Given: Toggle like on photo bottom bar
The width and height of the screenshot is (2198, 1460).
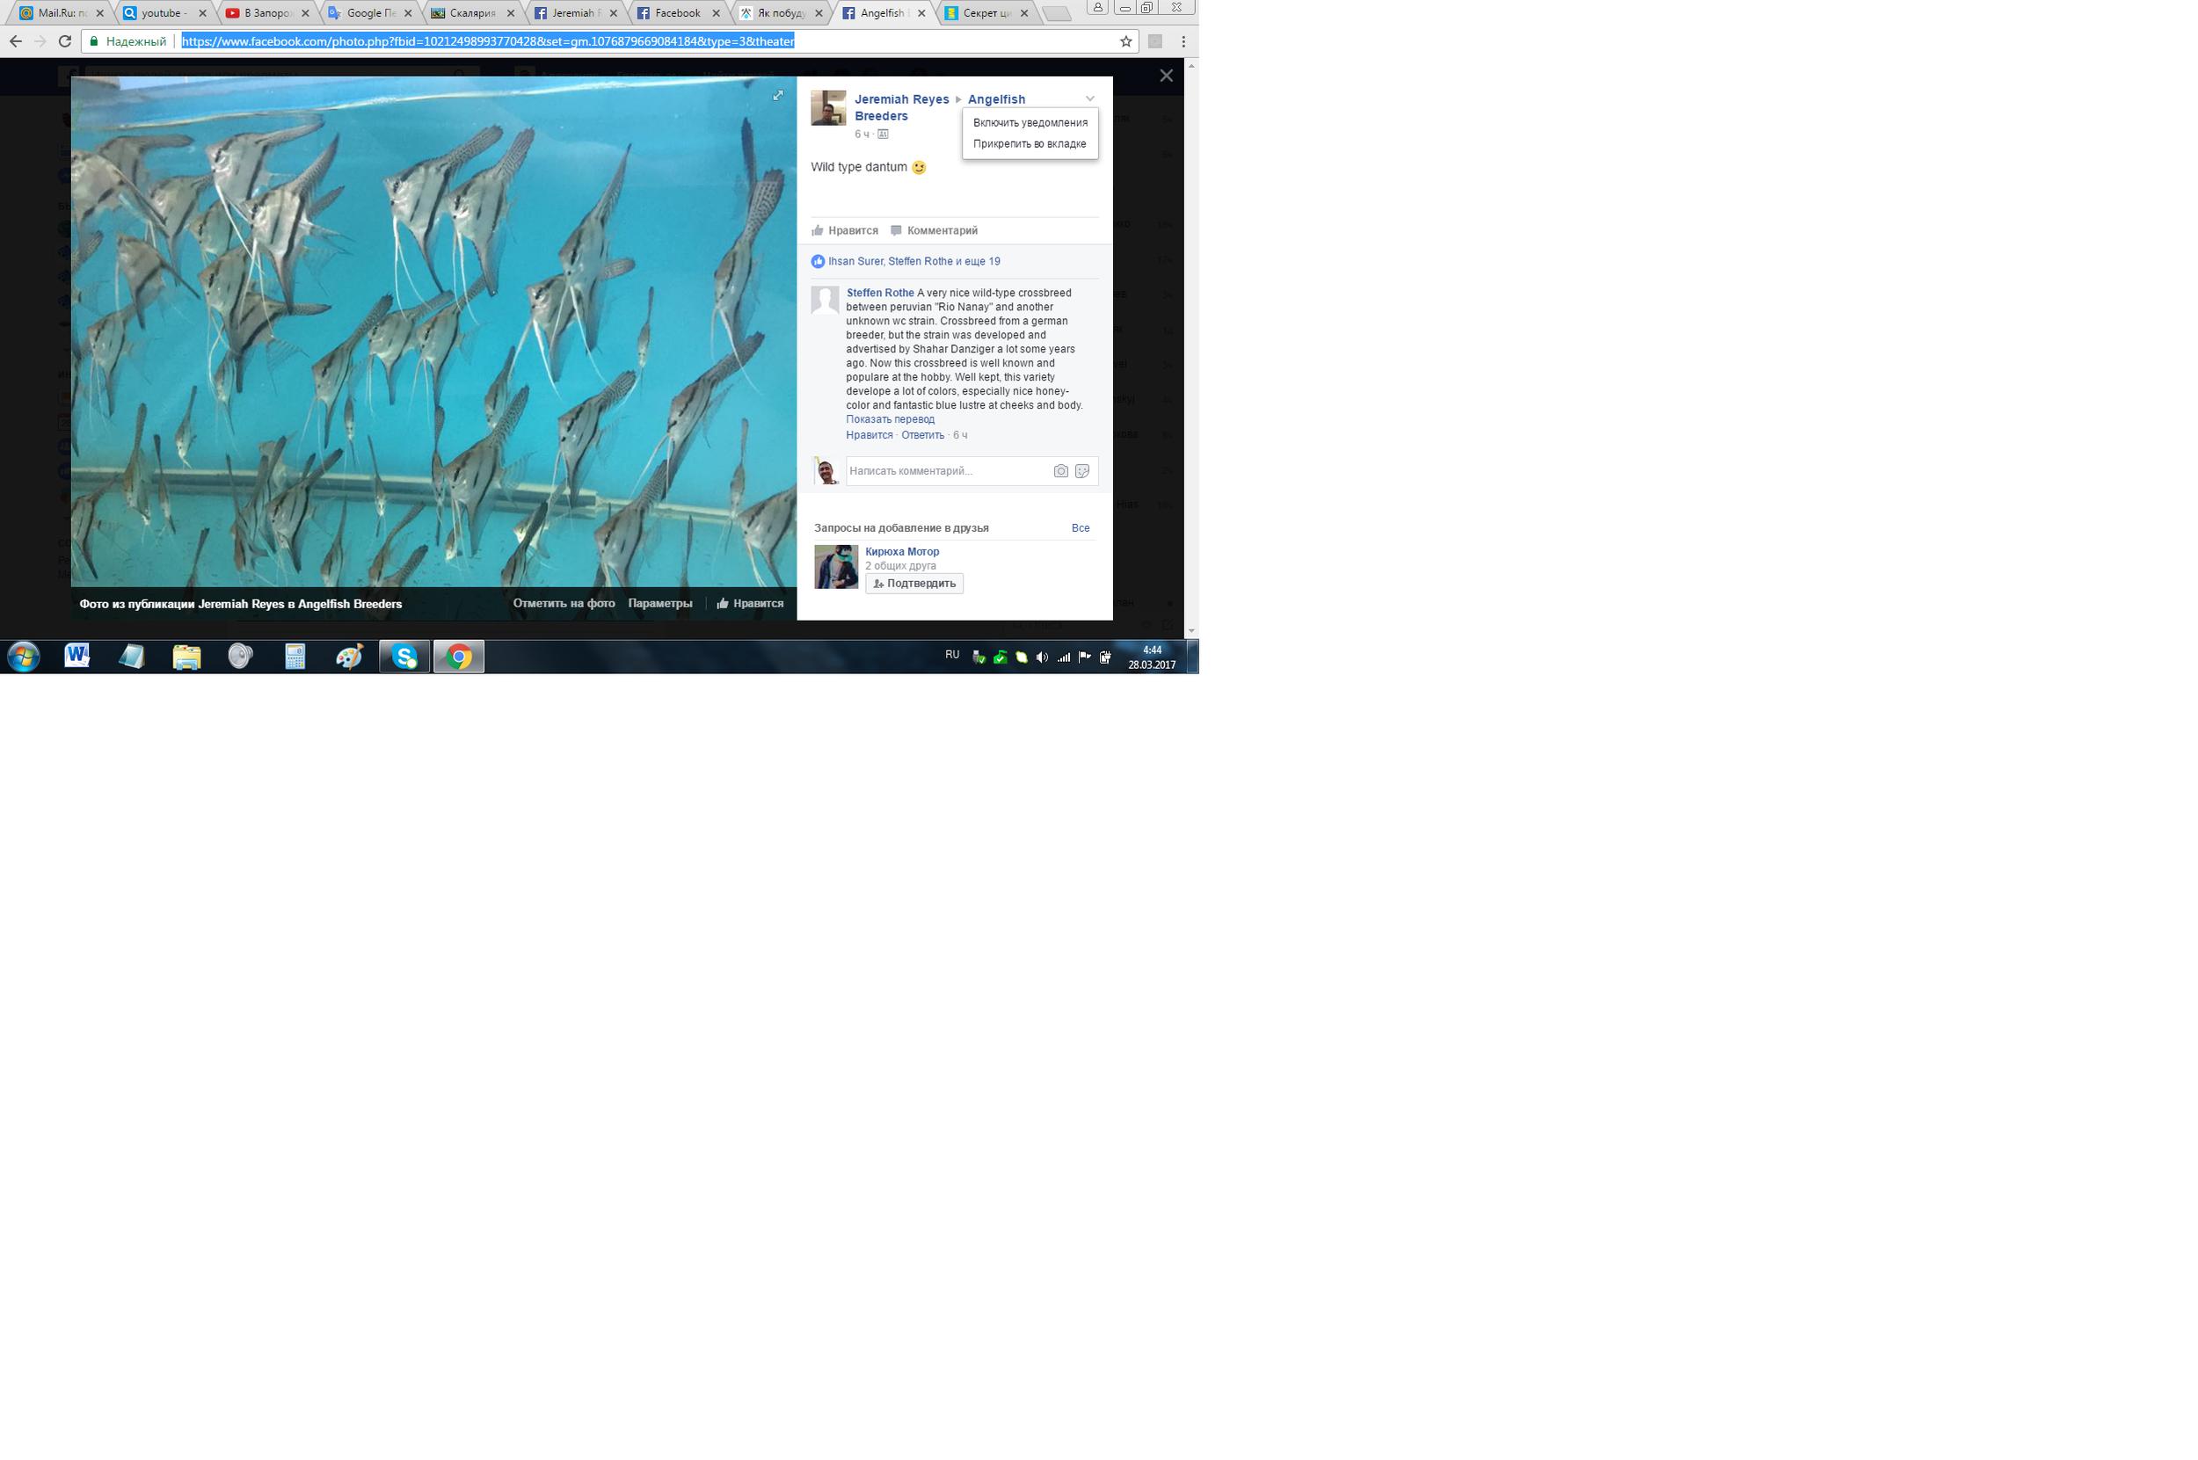Looking at the screenshot, I should [x=750, y=603].
